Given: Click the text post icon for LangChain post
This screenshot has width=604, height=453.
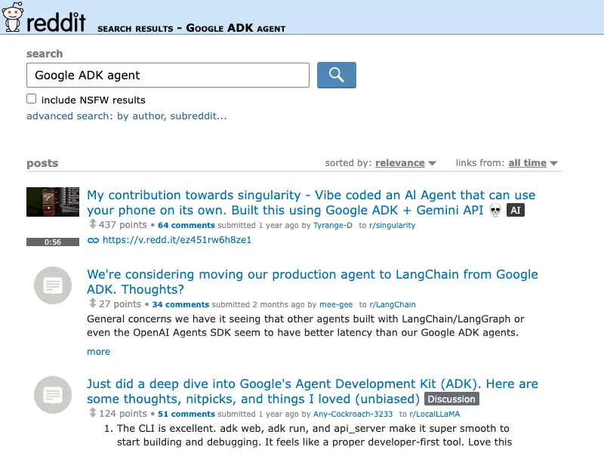Looking at the screenshot, I should [53, 285].
